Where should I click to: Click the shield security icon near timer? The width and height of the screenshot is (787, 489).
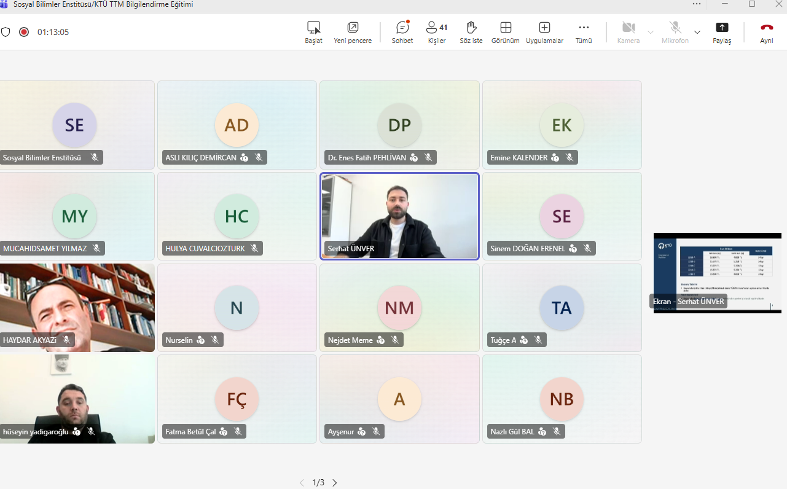point(6,32)
